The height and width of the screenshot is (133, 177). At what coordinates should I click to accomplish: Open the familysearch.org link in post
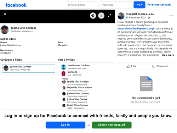(136, 29)
